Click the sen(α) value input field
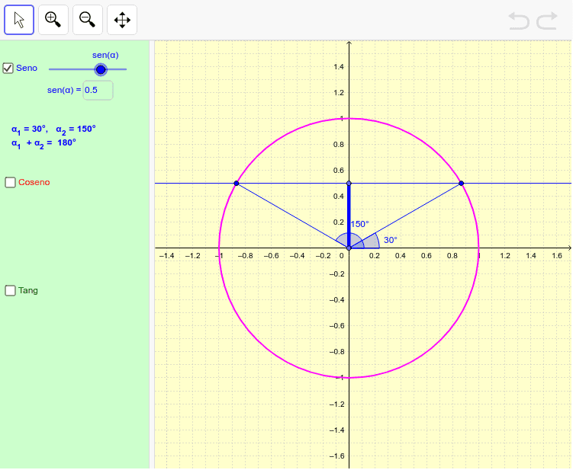Viewport: 573px width, 470px height. (98, 90)
